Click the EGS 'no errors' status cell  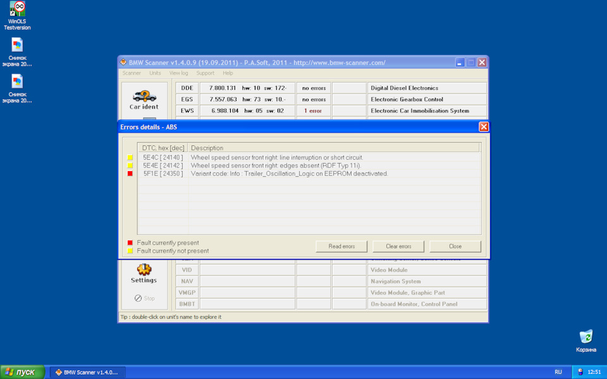pyautogui.click(x=314, y=99)
